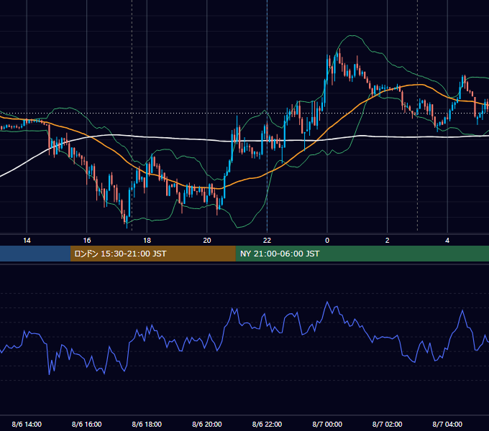Select the ロンドン 15:30-21:00 JST session bar

(152, 254)
